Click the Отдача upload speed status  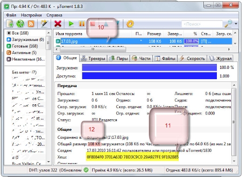click(x=199, y=170)
